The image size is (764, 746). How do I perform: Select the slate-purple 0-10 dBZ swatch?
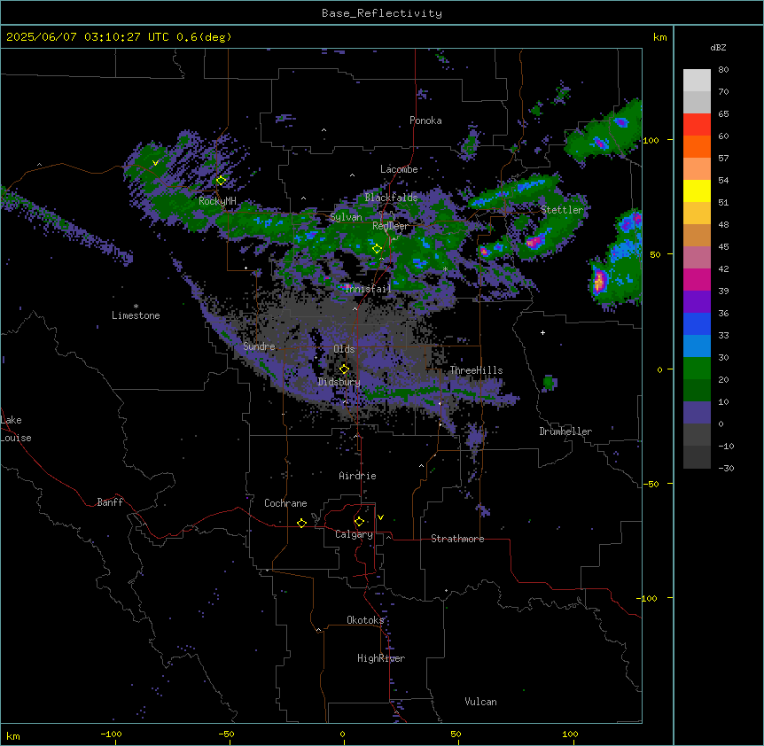pyautogui.click(x=697, y=413)
